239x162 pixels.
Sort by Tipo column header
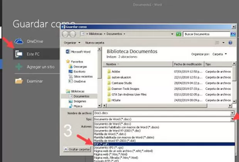218,64
